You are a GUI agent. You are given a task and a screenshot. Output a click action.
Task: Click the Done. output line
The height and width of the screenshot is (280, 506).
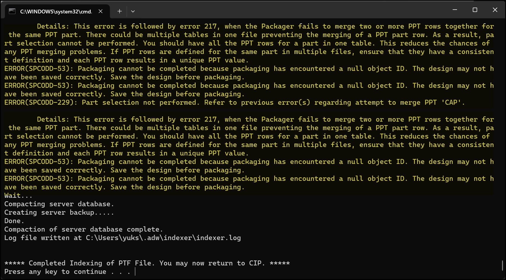[14, 221]
